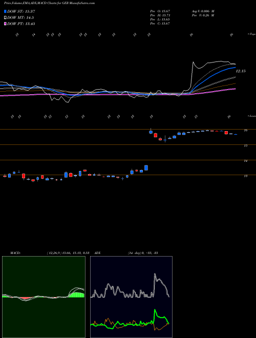
Task: Click the red MACD histogram bars
Action: [x=25, y=299]
